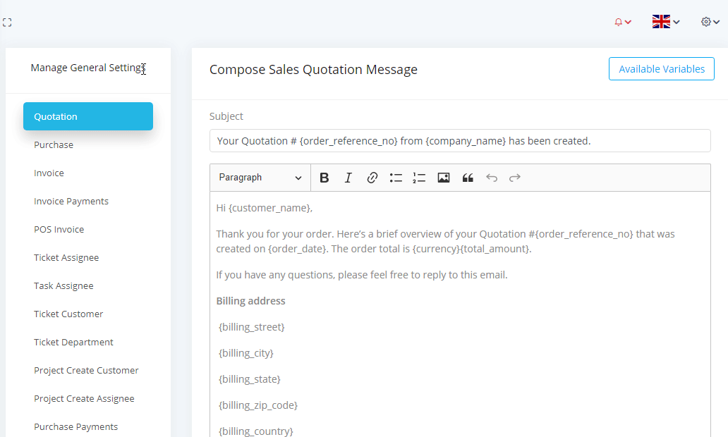728x437 pixels.
Task: Open the Ticket Department template
Action: click(73, 342)
